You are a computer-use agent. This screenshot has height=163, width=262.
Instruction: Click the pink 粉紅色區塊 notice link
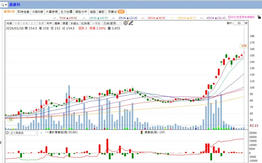[243, 17]
